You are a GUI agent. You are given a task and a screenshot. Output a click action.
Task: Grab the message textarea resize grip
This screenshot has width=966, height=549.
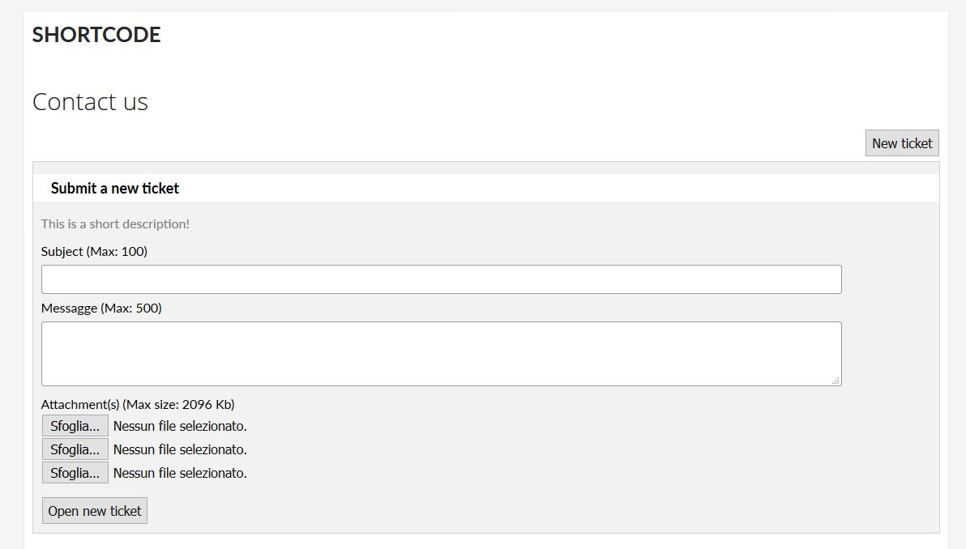[x=836, y=381]
